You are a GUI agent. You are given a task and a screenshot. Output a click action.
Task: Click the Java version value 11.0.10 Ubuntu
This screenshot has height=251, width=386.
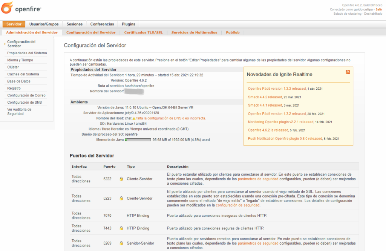pyautogui.click(x=159, y=107)
